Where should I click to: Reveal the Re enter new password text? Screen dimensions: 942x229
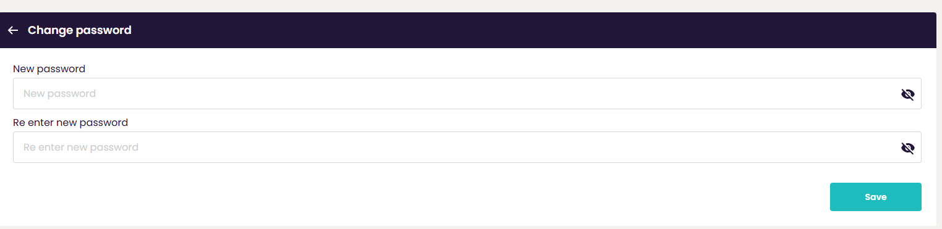907,148
